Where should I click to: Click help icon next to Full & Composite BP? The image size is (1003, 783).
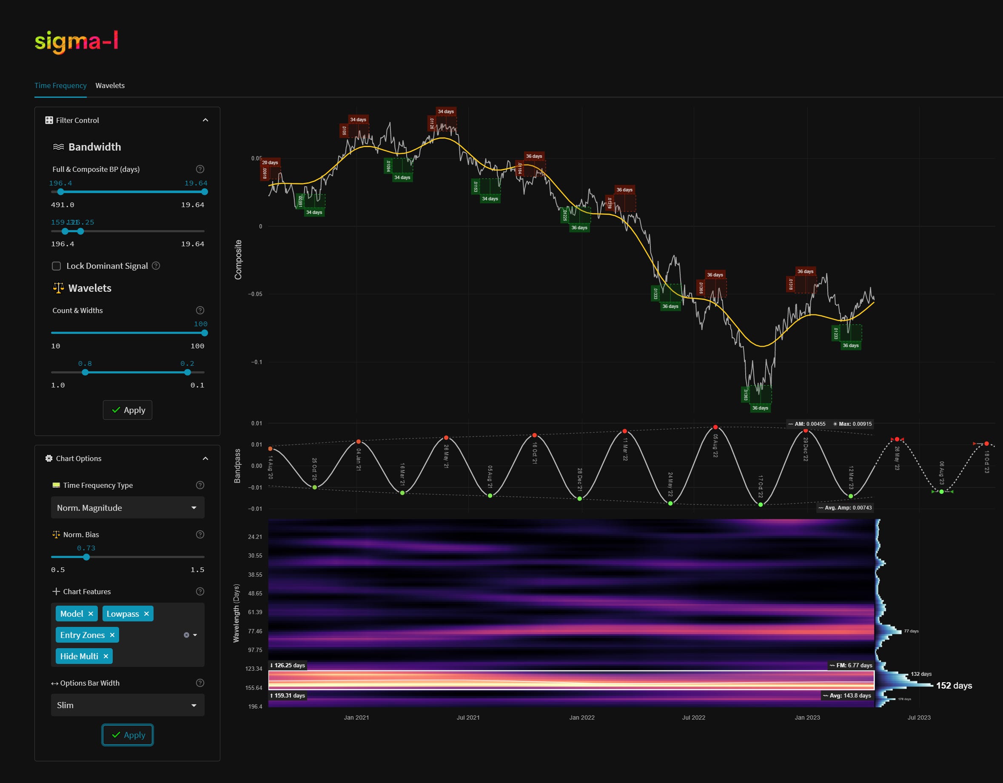(x=200, y=169)
